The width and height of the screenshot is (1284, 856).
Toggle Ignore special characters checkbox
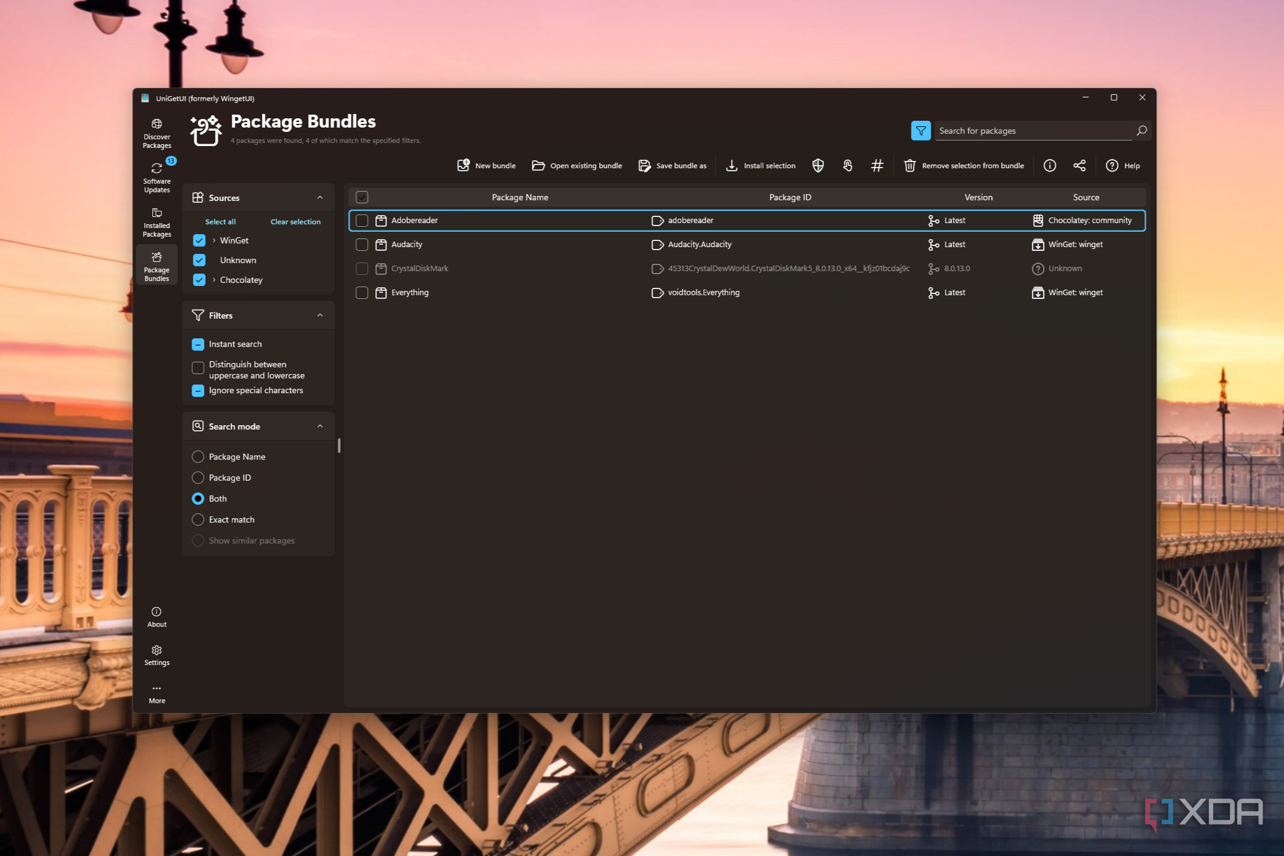[x=198, y=391]
